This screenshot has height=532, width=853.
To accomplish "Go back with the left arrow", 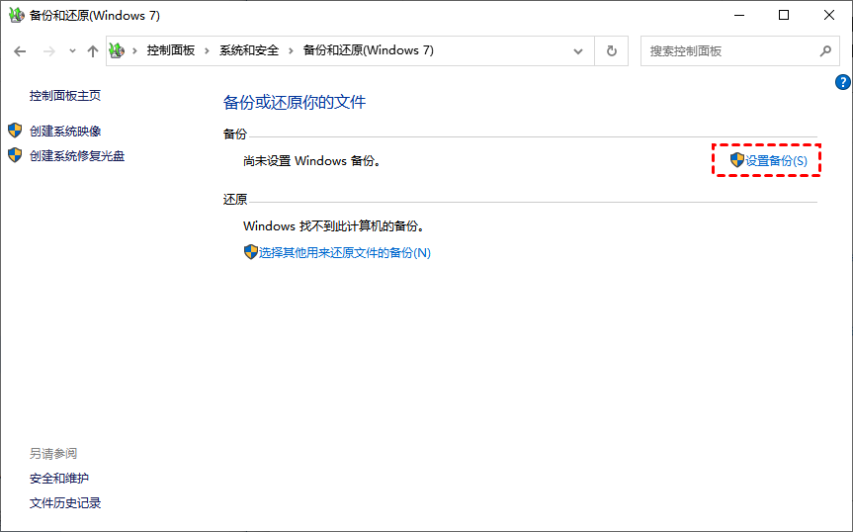I will click(20, 51).
